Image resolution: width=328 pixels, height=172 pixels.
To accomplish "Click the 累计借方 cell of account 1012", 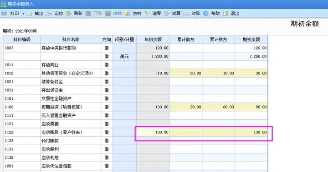I will pyautogui.click(x=186, y=73).
